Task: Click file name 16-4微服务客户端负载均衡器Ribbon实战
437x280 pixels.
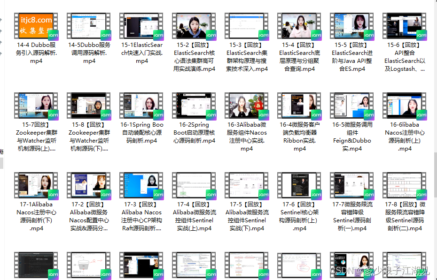Action: pos(300,136)
